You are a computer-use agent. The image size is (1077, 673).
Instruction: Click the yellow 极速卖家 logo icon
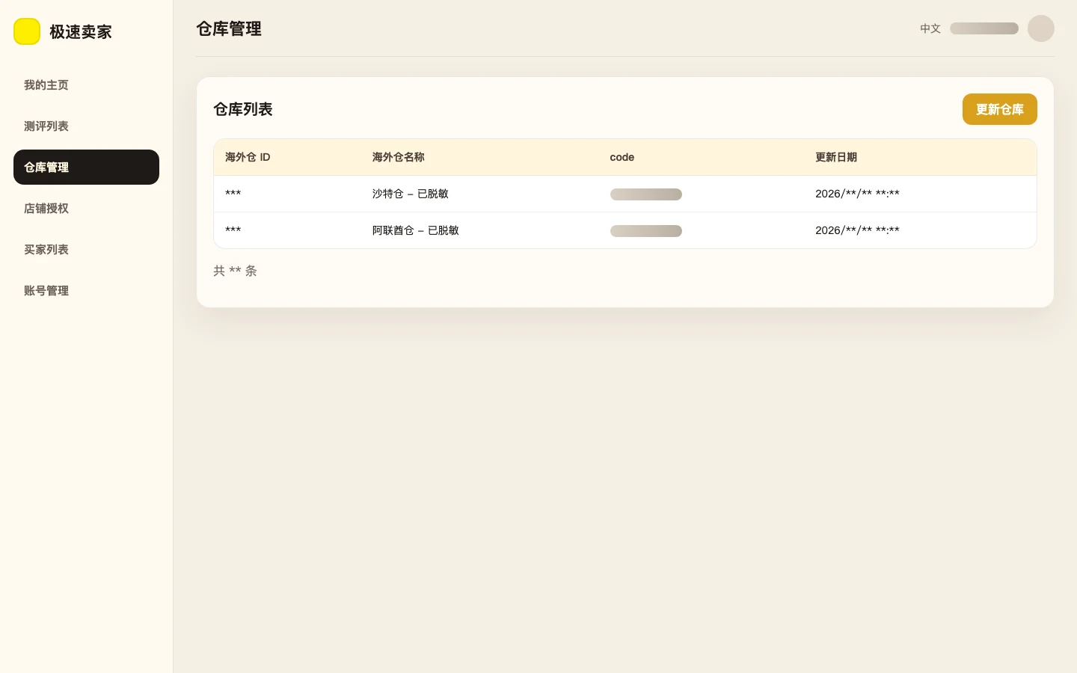pyautogui.click(x=27, y=31)
